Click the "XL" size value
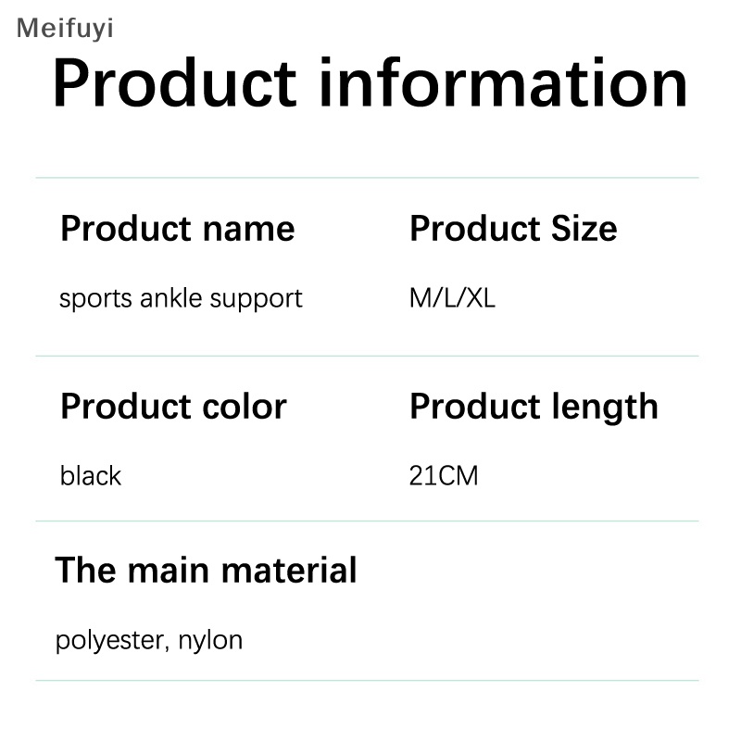The width and height of the screenshot is (741, 741). pyautogui.click(x=482, y=298)
